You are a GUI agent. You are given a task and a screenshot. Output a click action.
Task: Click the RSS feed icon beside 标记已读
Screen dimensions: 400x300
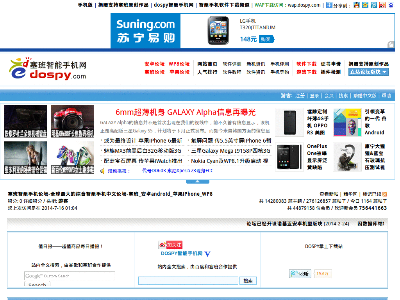[385, 194]
